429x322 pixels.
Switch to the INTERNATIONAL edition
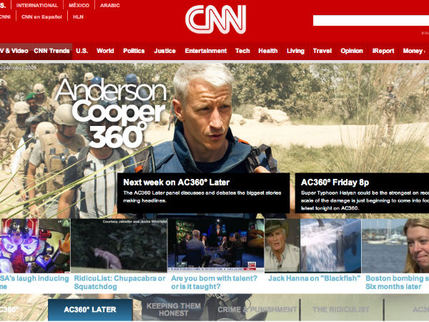tap(39, 5)
